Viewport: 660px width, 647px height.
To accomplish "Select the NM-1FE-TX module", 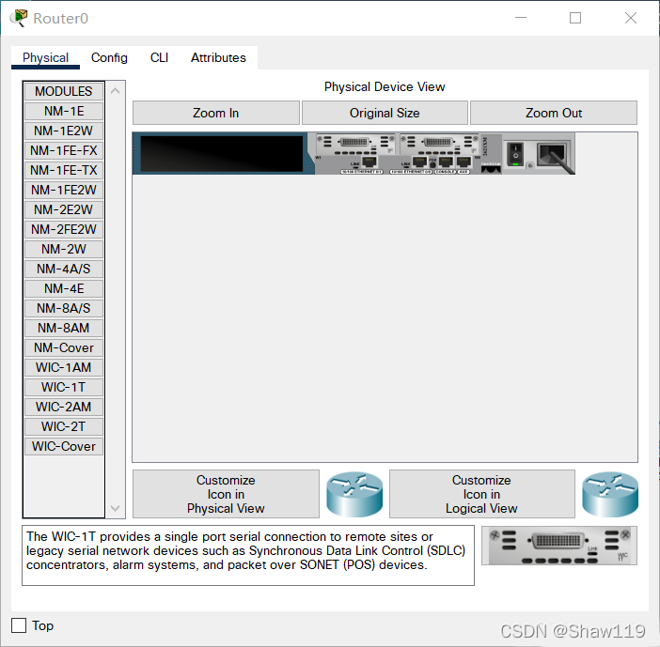I will pyautogui.click(x=64, y=170).
